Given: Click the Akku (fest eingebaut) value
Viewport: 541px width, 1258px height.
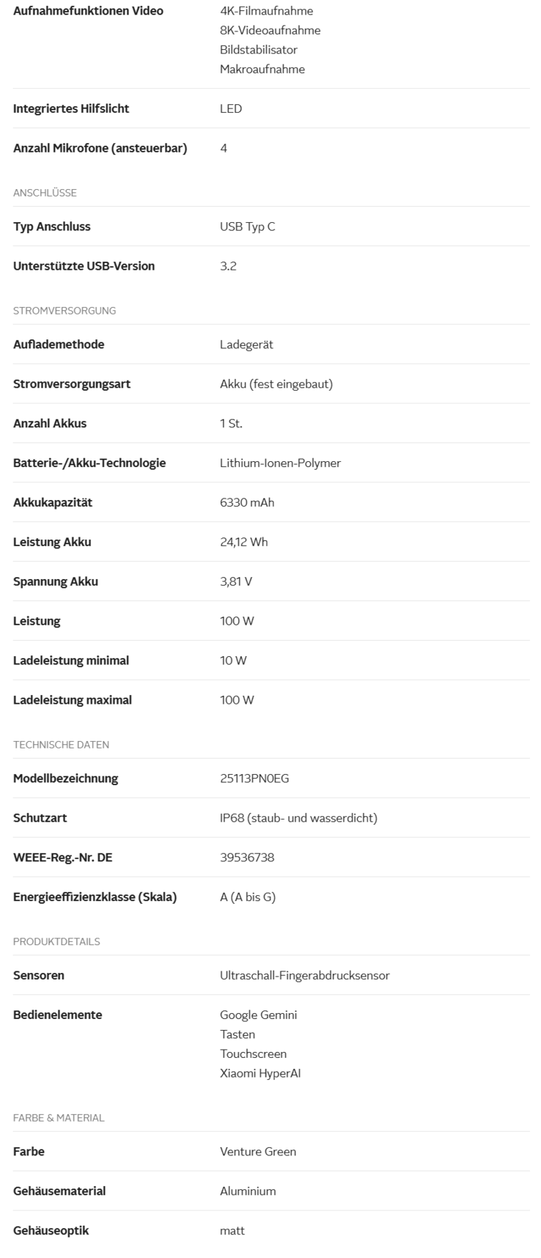Looking at the screenshot, I should (276, 384).
